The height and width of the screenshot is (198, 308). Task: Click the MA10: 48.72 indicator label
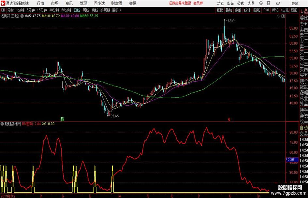(x=51, y=16)
